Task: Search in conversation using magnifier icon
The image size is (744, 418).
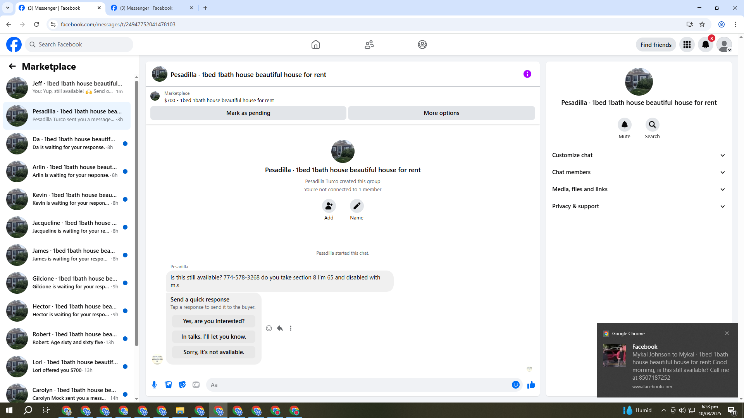Action: pos(652,125)
